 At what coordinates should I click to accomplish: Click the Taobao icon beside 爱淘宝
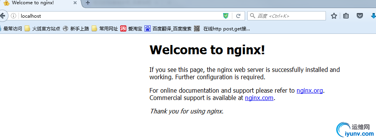click(123, 29)
